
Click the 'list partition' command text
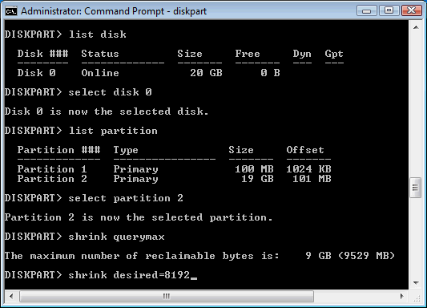(113, 131)
